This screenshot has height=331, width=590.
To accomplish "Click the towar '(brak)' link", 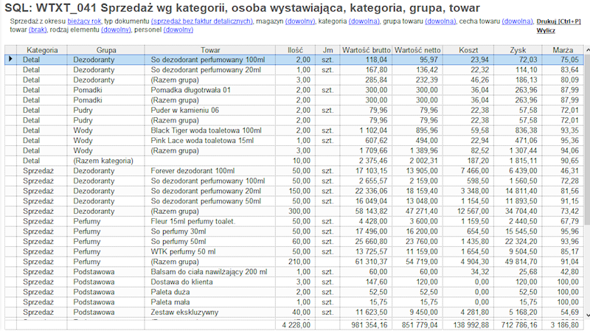I will point(38,29).
